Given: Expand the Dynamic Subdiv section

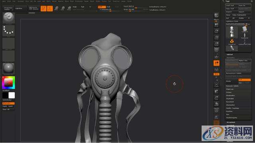Looking at the screenshot, I should 232,86.
